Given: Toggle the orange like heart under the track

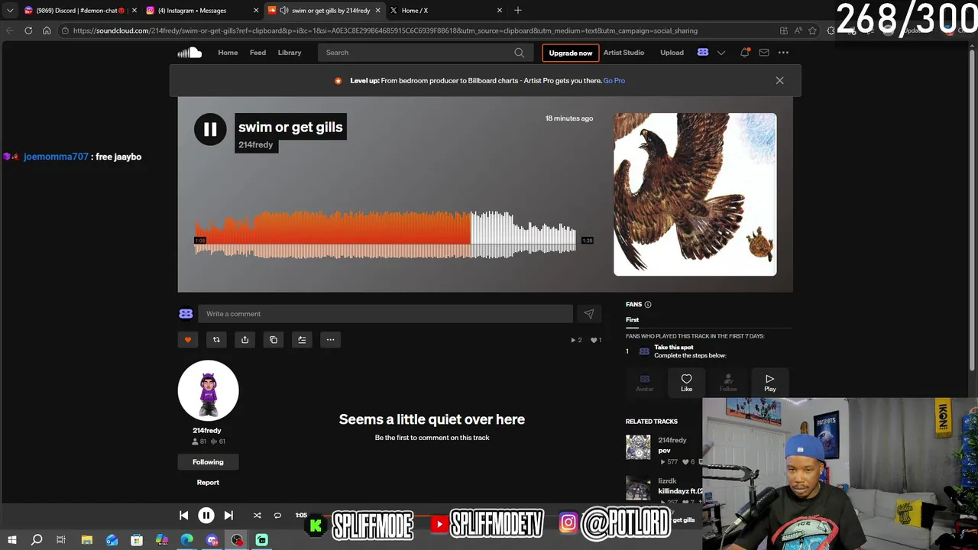Looking at the screenshot, I should (x=188, y=340).
